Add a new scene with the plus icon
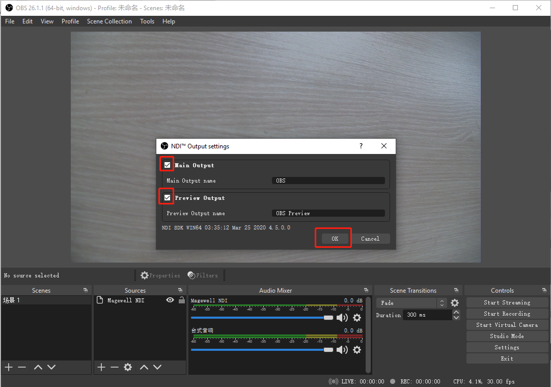Screen dimensions: 551x387 (8, 367)
